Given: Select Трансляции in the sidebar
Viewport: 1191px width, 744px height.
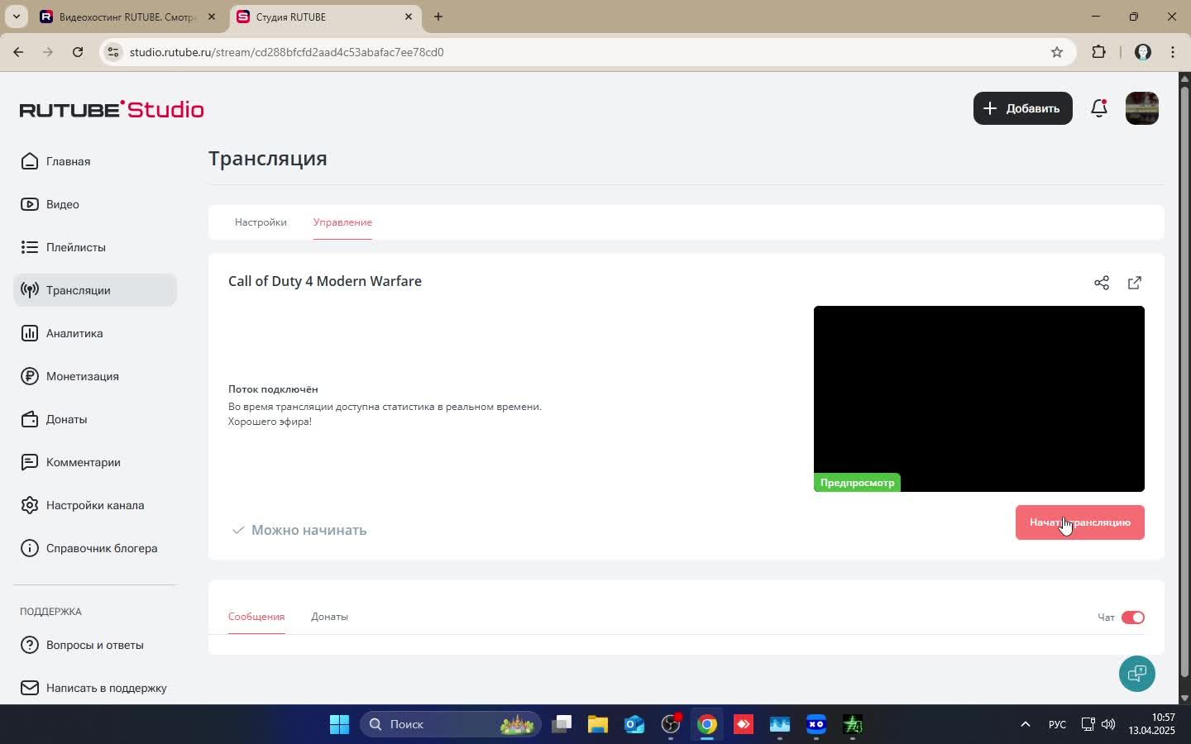Looking at the screenshot, I should 94,290.
